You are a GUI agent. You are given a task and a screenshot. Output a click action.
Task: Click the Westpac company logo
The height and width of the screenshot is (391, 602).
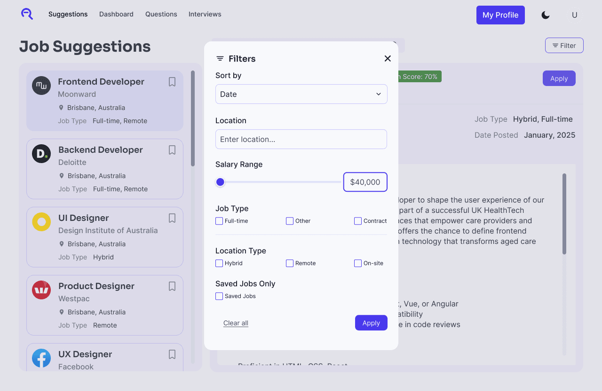41,290
